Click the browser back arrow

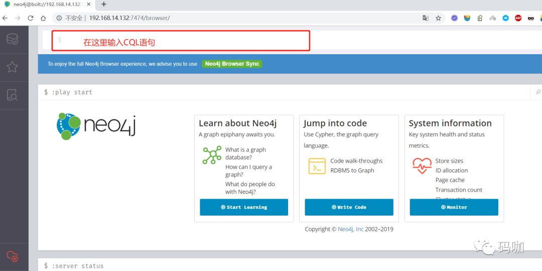pos(5,18)
